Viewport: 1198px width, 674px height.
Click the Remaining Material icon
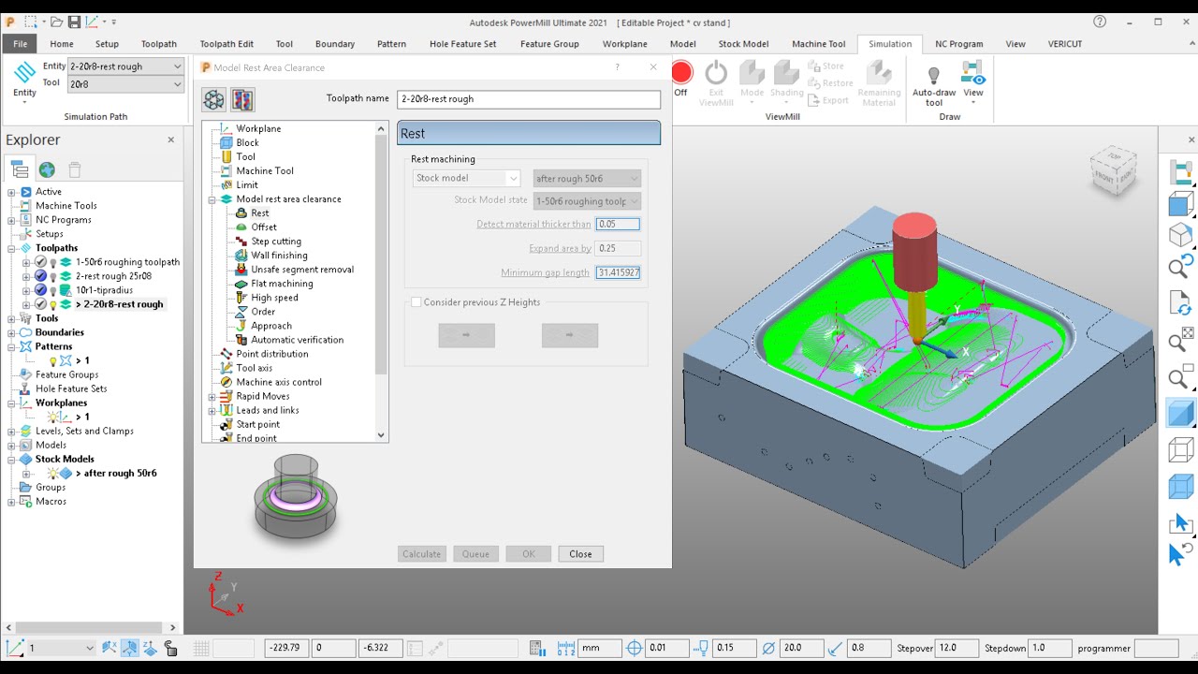pos(878,72)
